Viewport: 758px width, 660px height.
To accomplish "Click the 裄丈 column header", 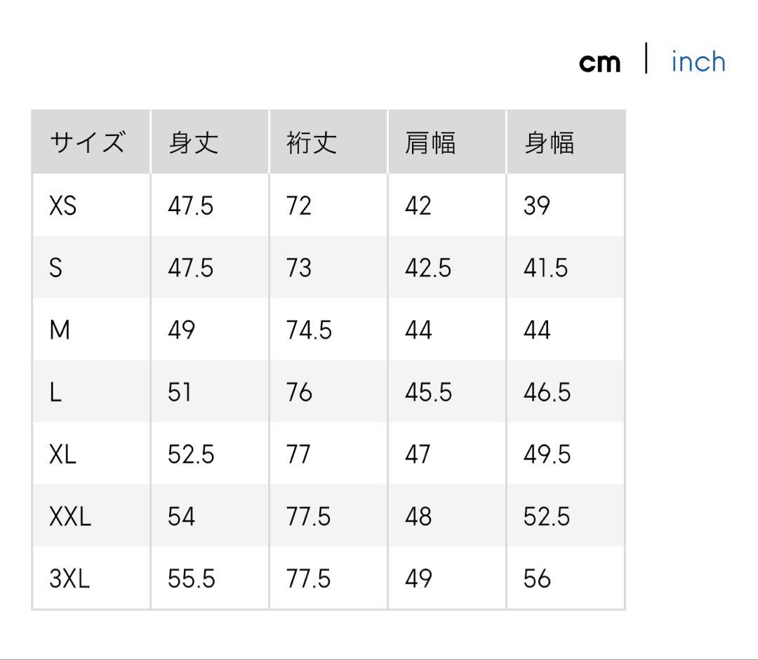I will pos(312,142).
